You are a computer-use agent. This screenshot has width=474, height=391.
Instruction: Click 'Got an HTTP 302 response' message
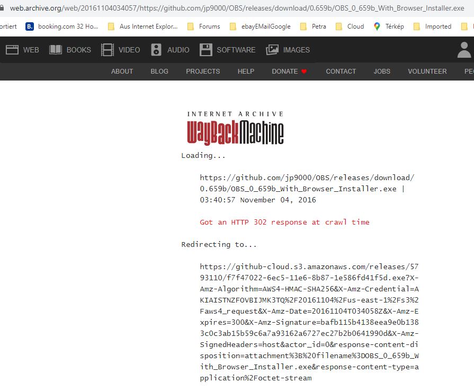[284, 223]
